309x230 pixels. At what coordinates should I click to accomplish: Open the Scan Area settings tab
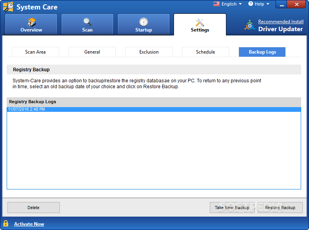tap(35, 52)
